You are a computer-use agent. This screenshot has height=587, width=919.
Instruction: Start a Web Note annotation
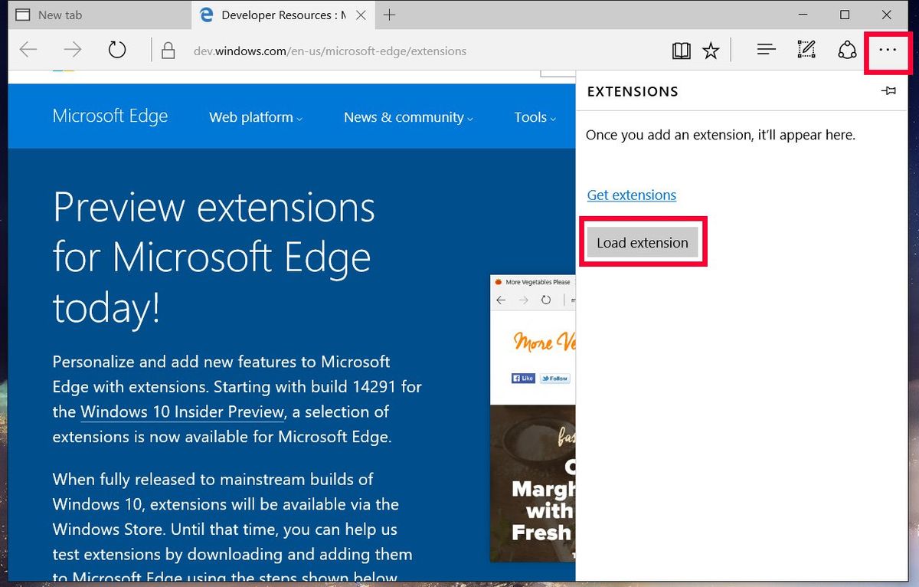pyautogui.click(x=806, y=49)
